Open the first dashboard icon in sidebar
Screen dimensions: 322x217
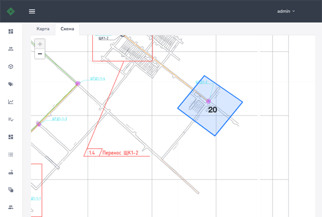[11, 31]
